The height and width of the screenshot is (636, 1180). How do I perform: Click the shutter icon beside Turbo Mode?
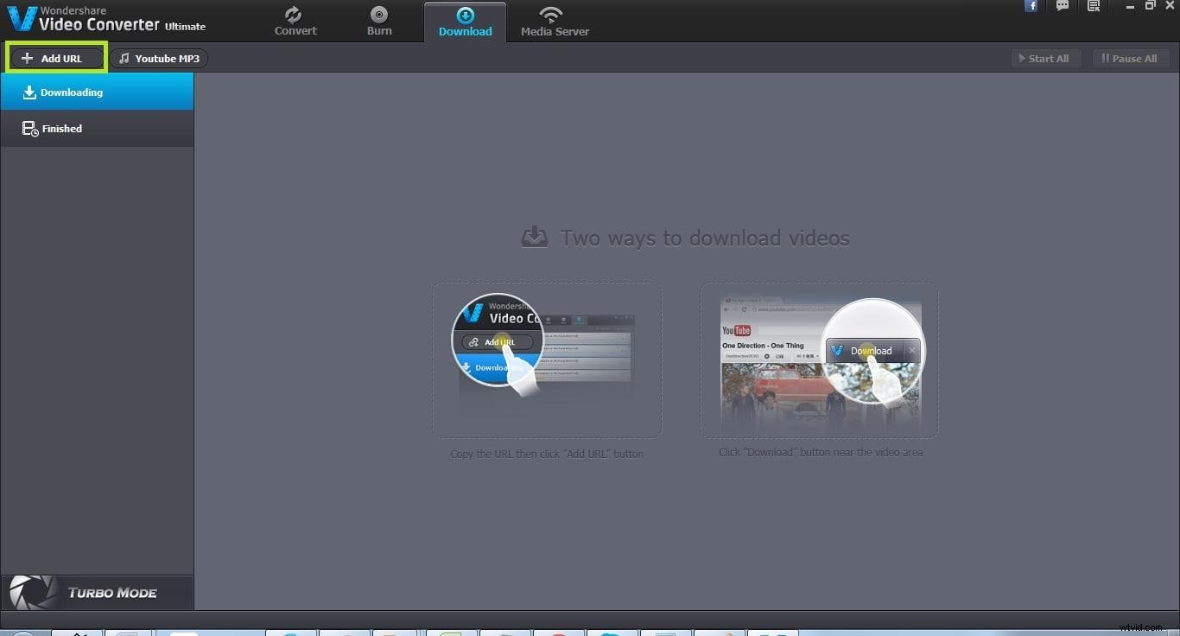click(31, 593)
